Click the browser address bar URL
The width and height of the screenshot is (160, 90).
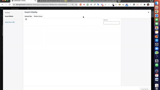41,4
